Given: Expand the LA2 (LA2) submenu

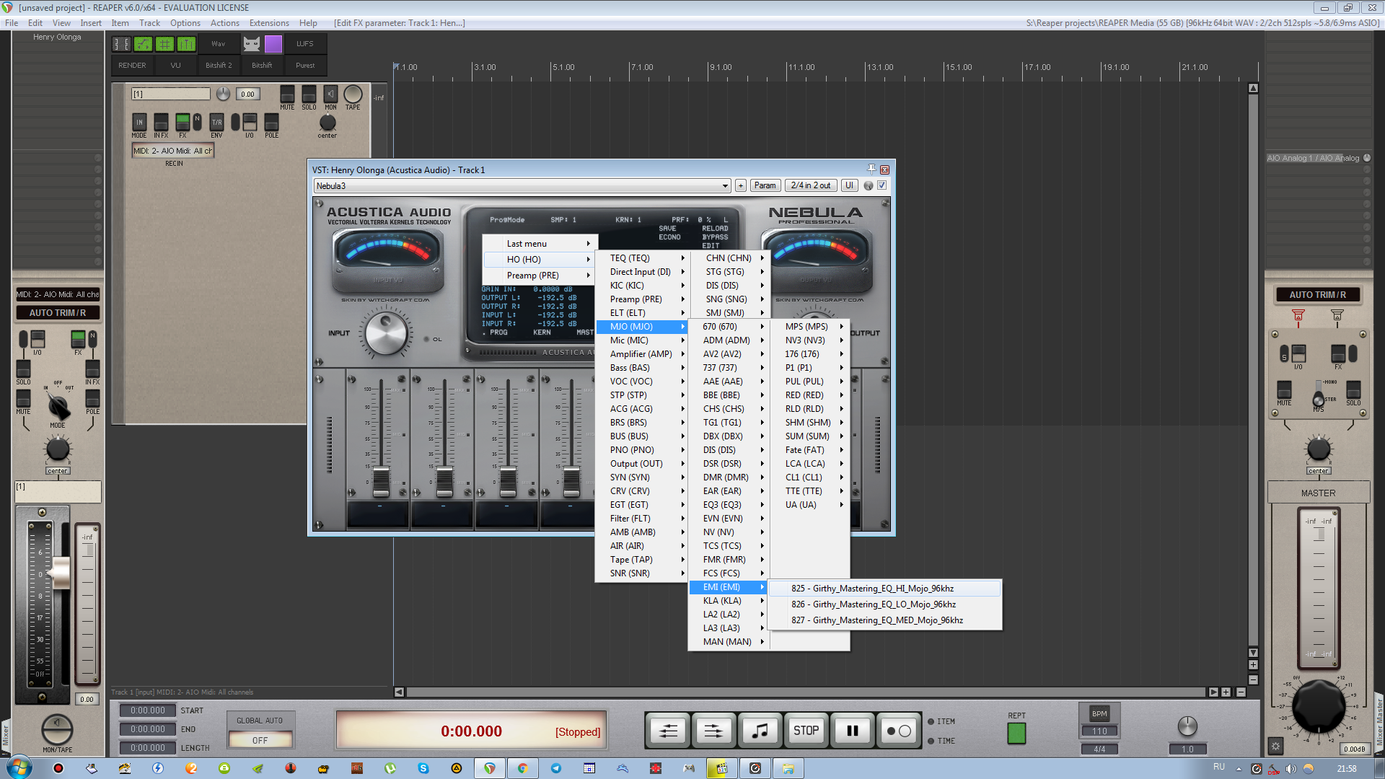Looking at the screenshot, I should pyautogui.click(x=729, y=615).
